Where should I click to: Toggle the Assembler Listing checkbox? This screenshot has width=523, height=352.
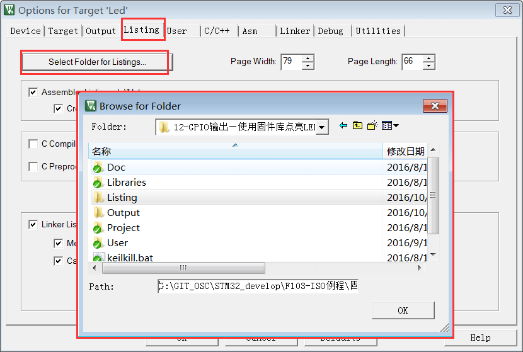33,93
